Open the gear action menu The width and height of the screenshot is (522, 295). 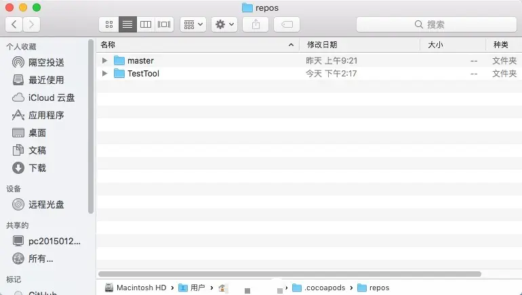[x=224, y=24]
